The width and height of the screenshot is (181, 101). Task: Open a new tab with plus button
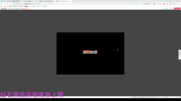click(x=73, y=1)
